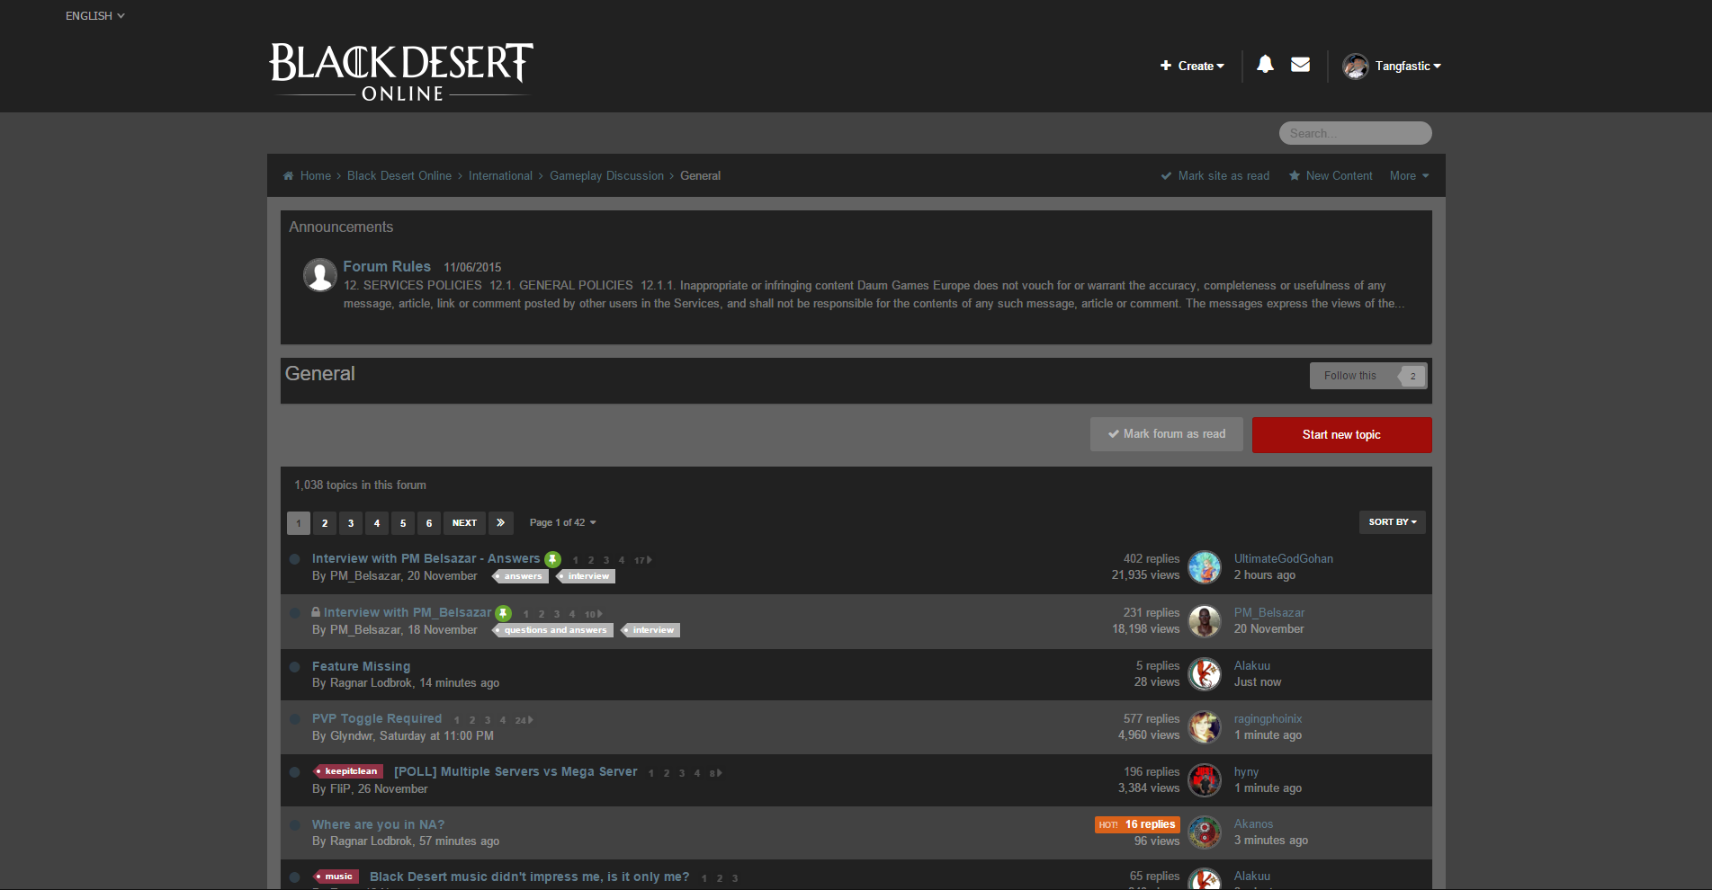Viewport: 1712px width, 890px height.
Task: Click the questions and answers tag
Action: (554, 630)
